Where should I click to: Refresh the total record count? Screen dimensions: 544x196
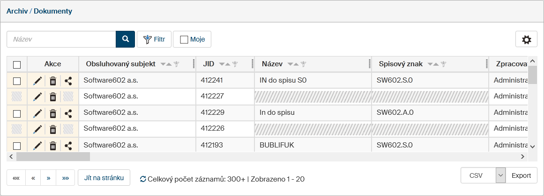coord(143,179)
